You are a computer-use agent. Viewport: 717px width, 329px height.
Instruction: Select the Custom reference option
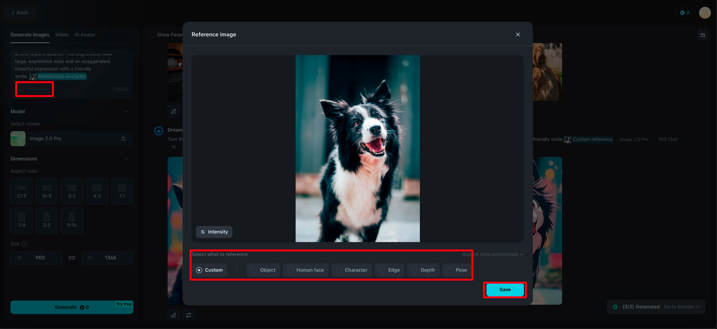pos(210,270)
